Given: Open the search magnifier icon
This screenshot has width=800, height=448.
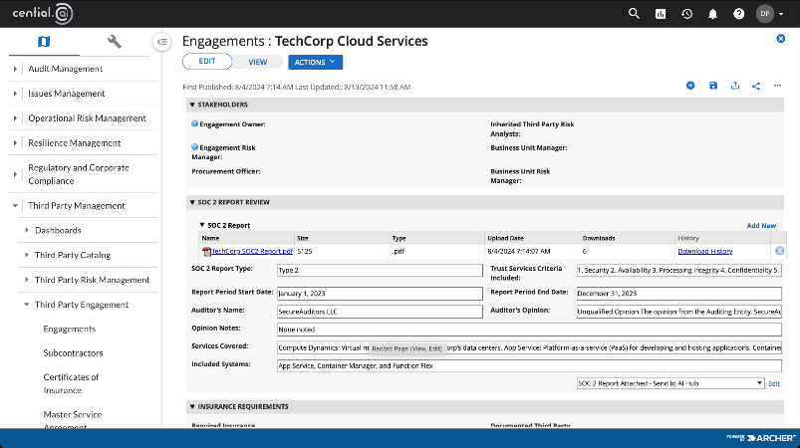Looking at the screenshot, I should [634, 14].
